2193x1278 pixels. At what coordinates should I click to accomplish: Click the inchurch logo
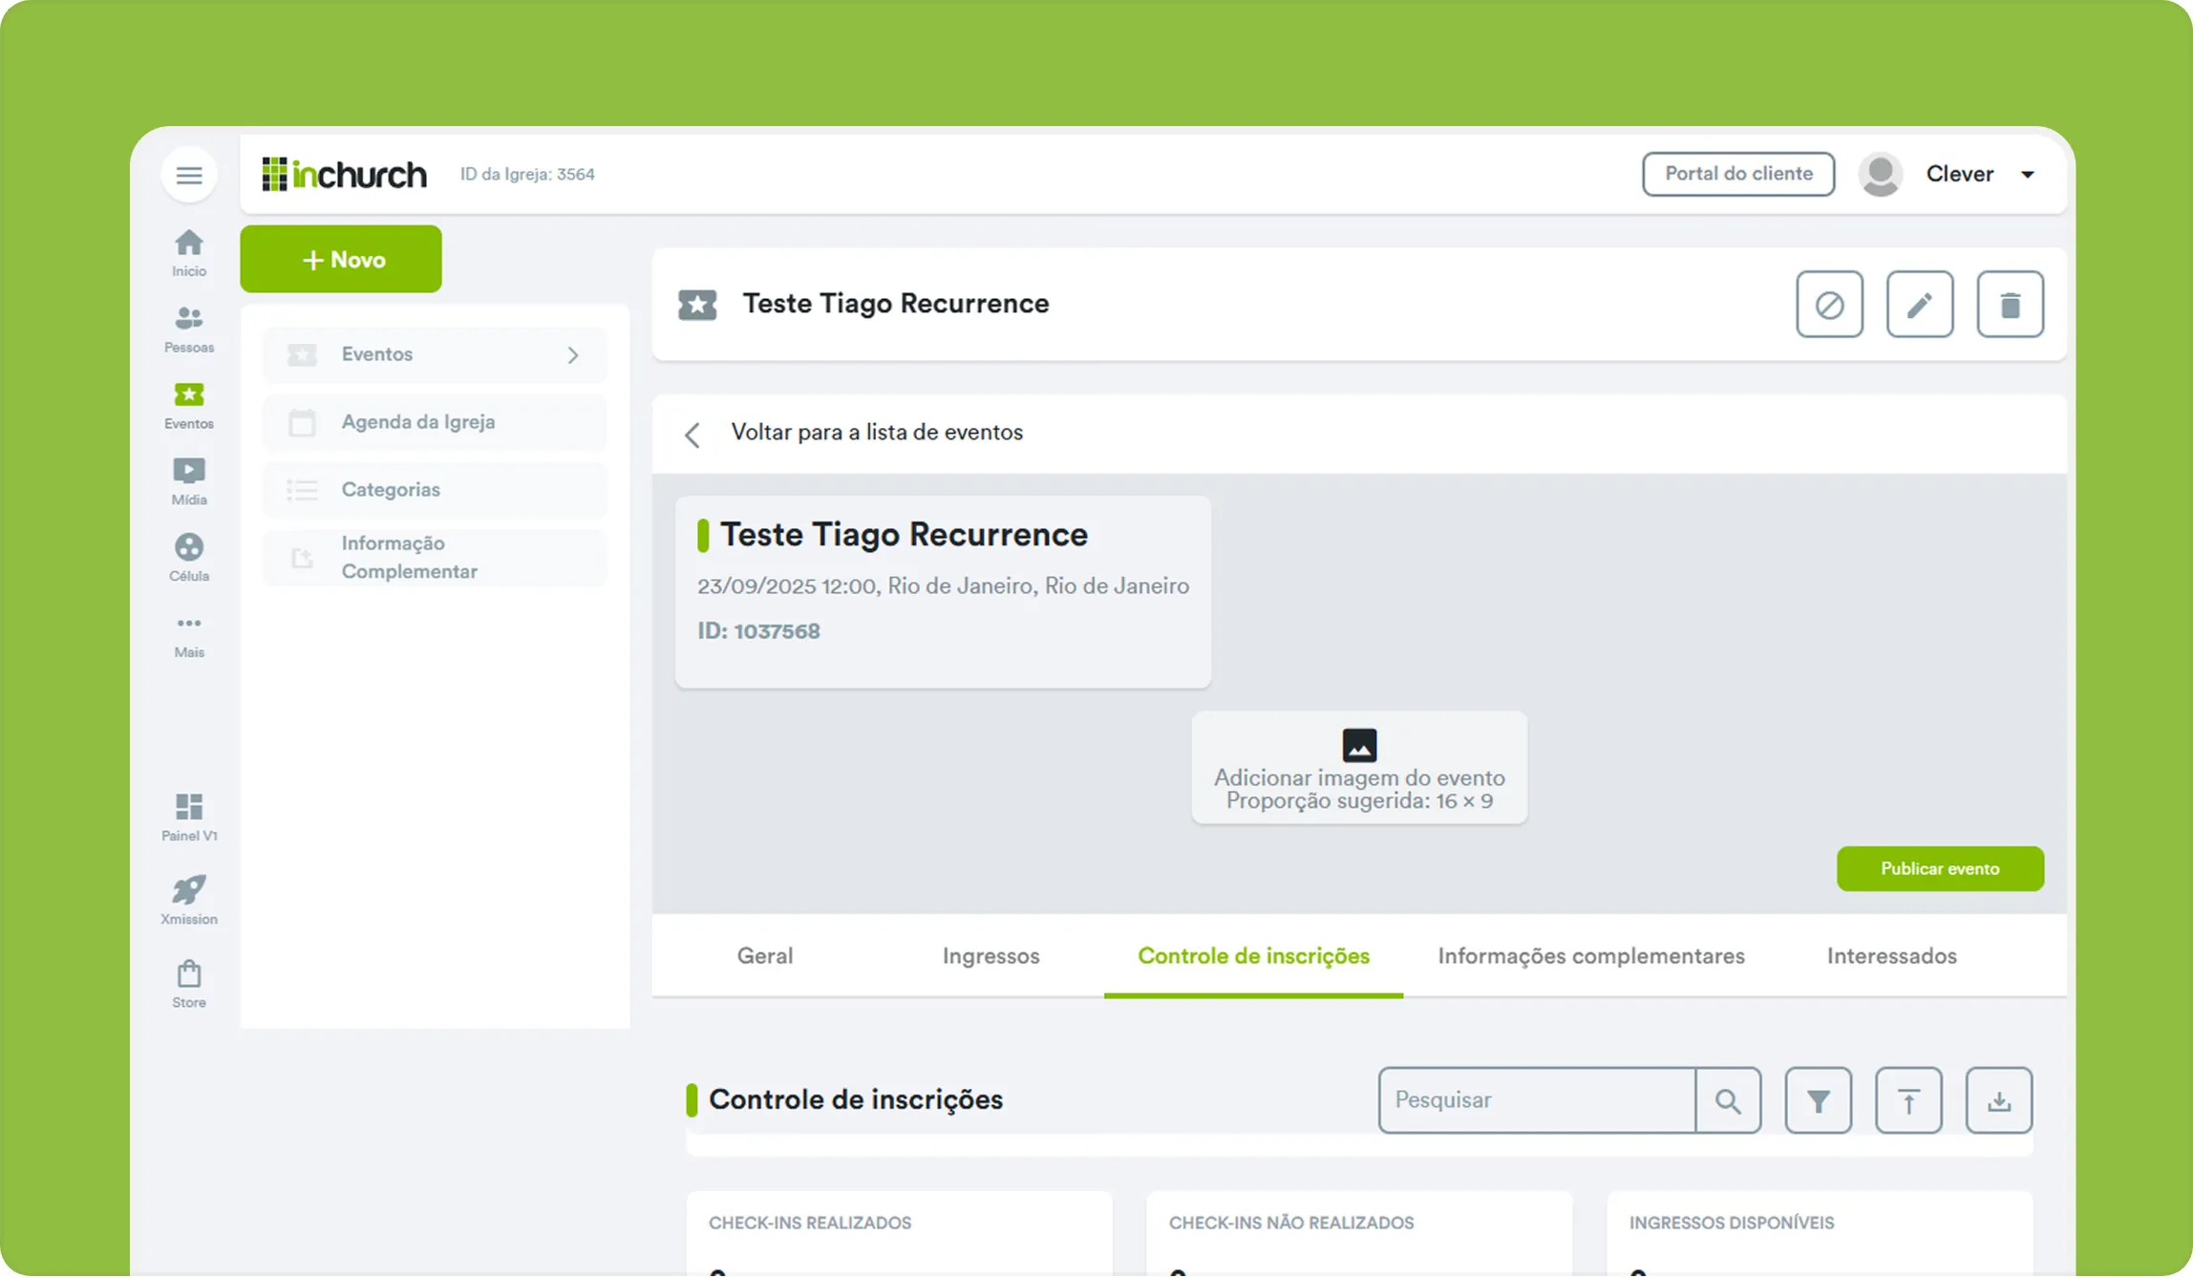[344, 175]
